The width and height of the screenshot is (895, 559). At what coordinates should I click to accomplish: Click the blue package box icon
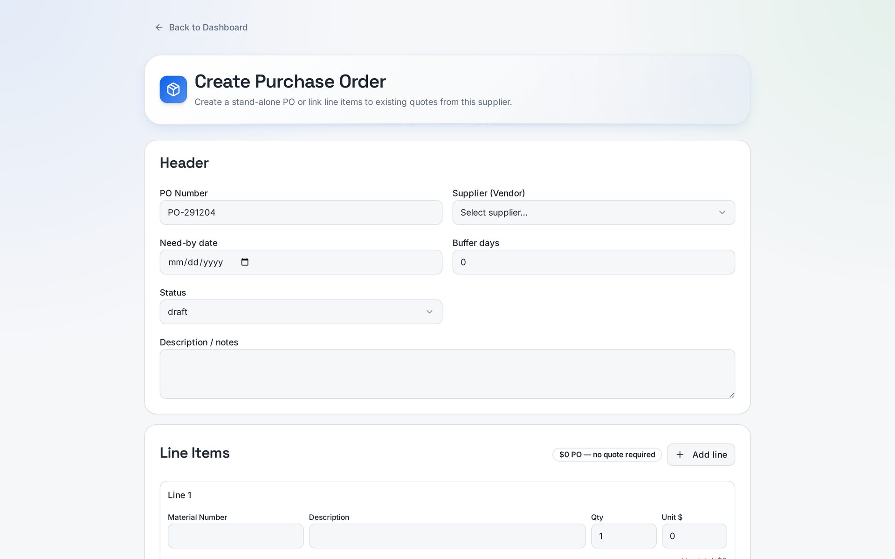173,89
